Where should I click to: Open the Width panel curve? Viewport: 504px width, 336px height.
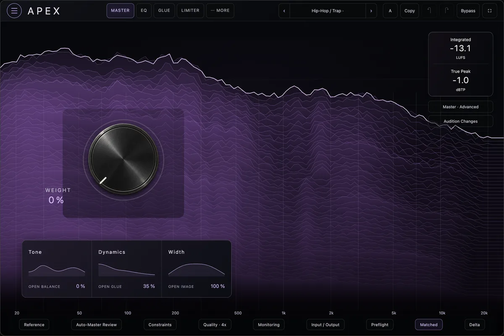197,270
